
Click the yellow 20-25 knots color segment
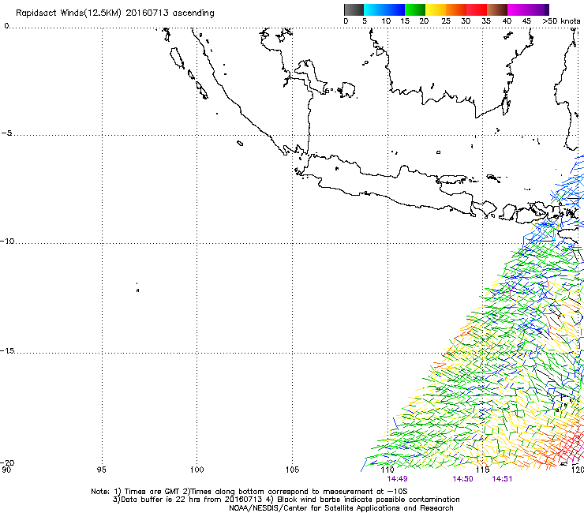point(436,9)
